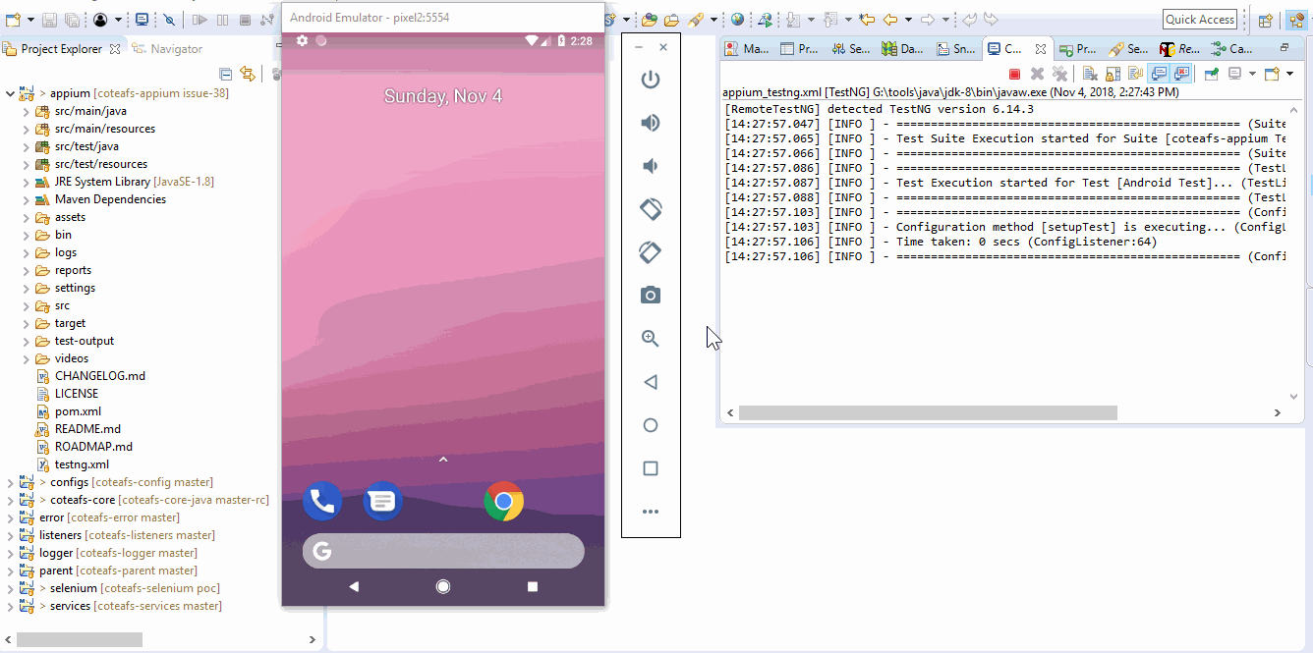Switch to the Navigator tab

click(167, 49)
